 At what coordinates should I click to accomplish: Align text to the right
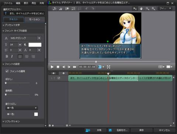[33, 56]
